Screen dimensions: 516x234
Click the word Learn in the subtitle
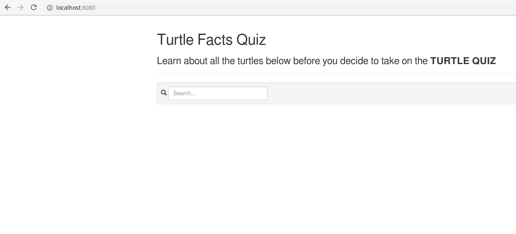169,61
